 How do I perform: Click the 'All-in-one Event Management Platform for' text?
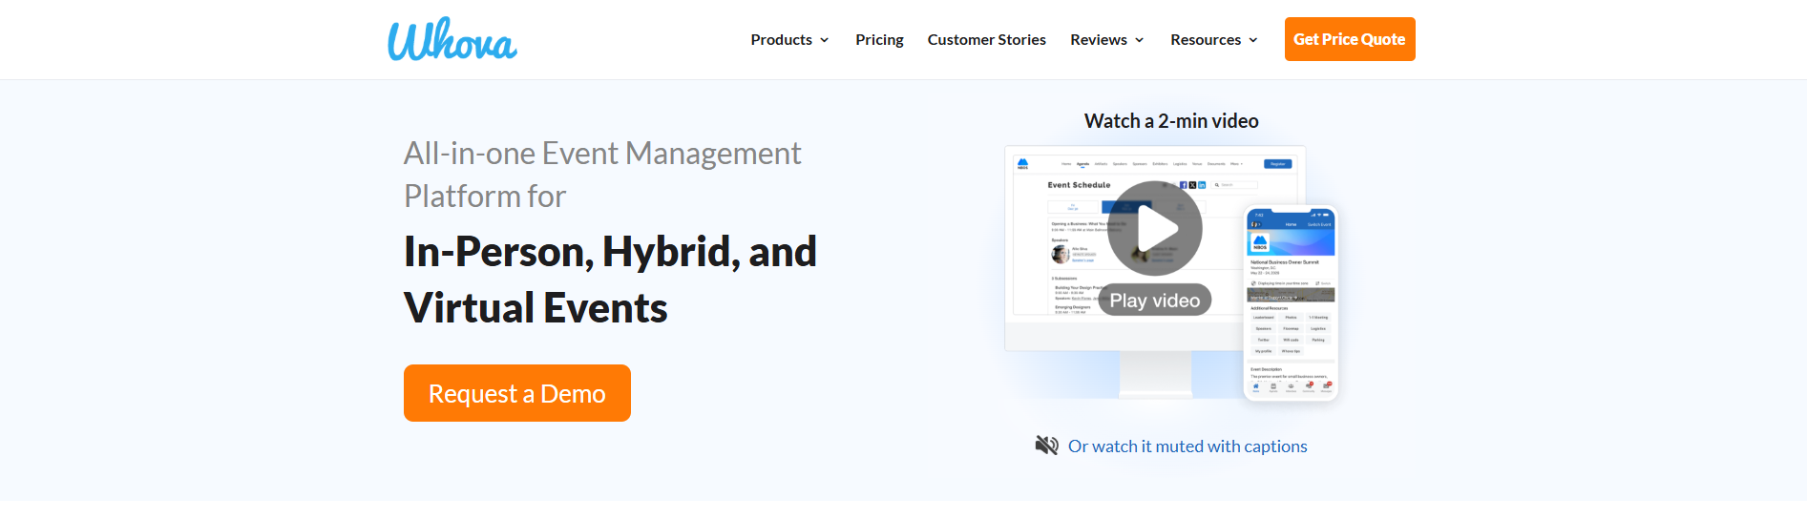point(602,175)
